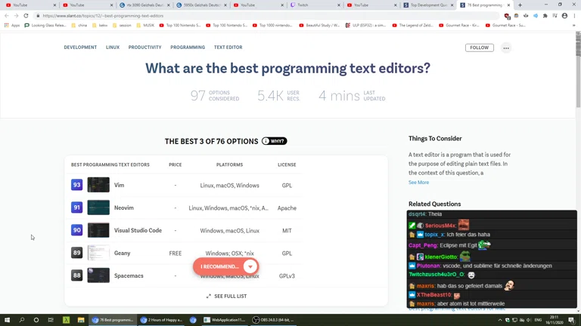Open the Visual Studio Code link
The image size is (581, 326).
pos(138,230)
